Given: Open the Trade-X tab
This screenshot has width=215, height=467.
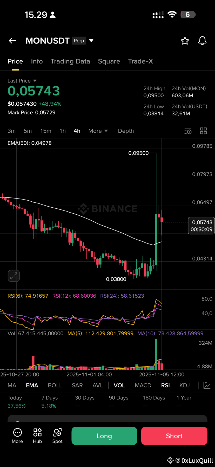Looking at the screenshot, I should pyautogui.click(x=140, y=61).
